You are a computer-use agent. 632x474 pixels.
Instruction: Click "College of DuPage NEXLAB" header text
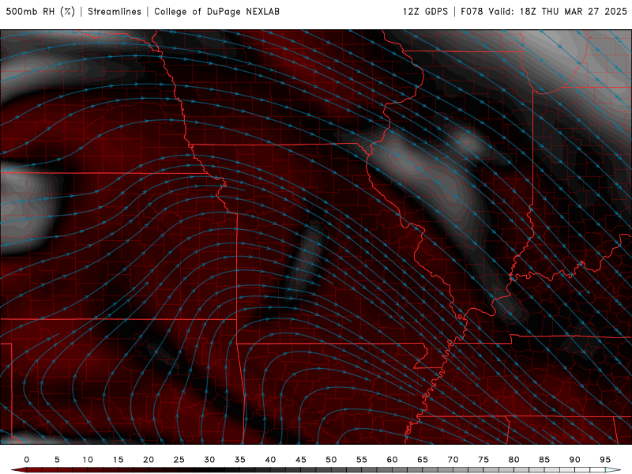pos(216,12)
